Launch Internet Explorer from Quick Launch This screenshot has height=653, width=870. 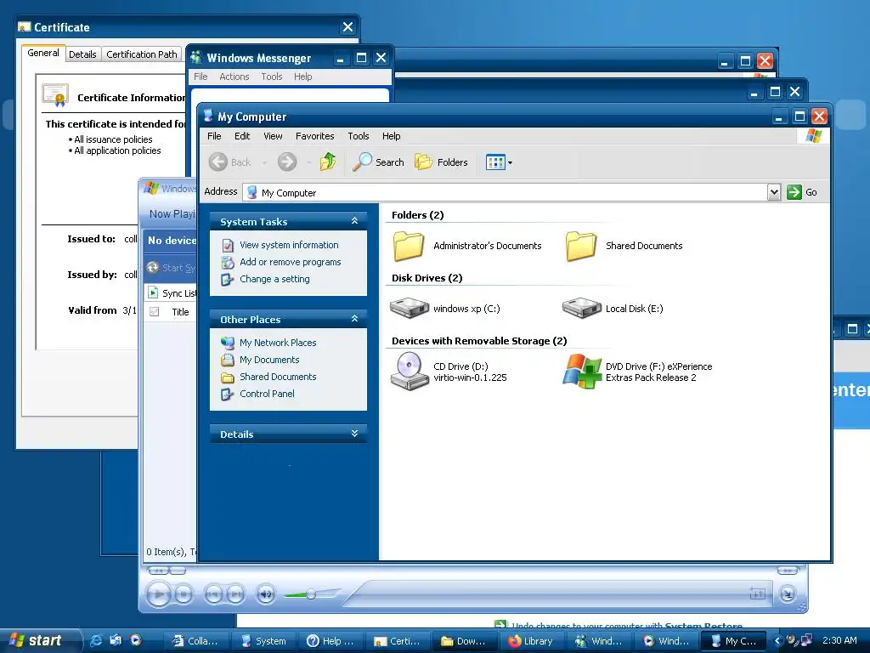click(96, 640)
